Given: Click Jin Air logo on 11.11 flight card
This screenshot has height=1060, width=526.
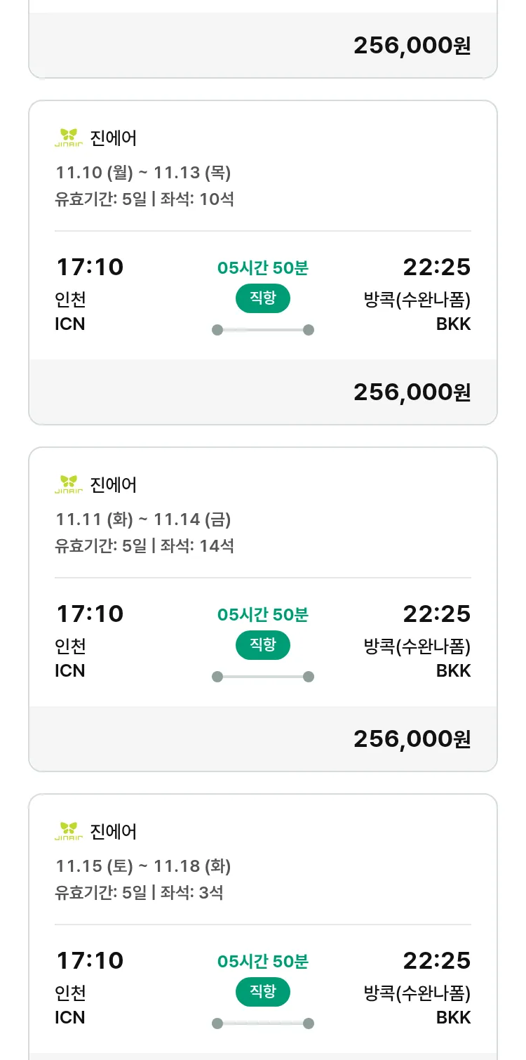Looking at the screenshot, I should tap(68, 484).
